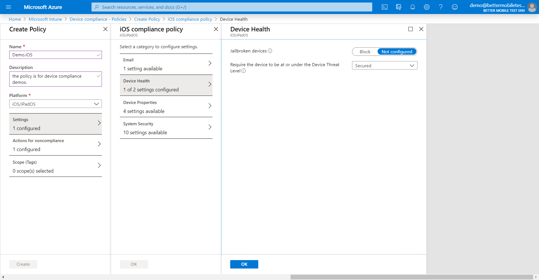Go to iOS compliance policy breadcrumb
The image size is (539, 280).
[190, 19]
